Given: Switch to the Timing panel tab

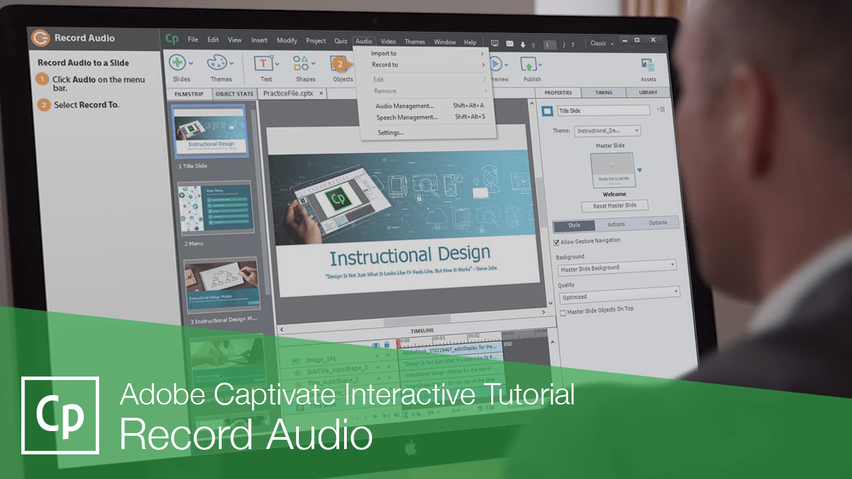Looking at the screenshot, I should pos(604,92).
